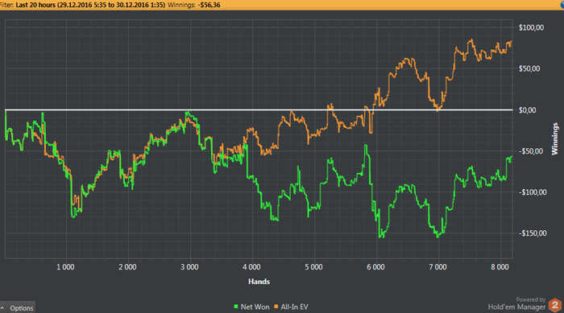
Task: Click the Winnings y-axis title
Action: point(555,138)
